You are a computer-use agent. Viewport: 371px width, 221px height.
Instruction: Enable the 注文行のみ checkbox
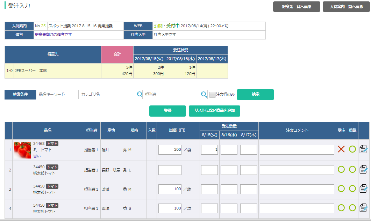[x=213, y=95]
